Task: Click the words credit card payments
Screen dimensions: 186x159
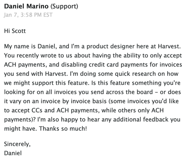Action: (x=118, y=65)
